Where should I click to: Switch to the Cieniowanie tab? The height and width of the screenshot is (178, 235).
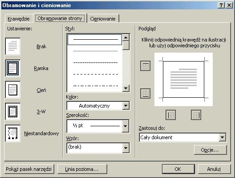click(103, 19)
